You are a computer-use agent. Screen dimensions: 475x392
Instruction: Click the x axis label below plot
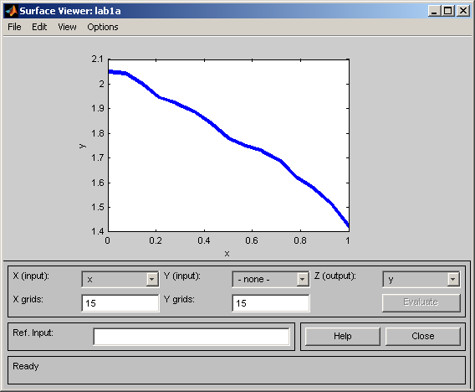(x=227, y=254)
